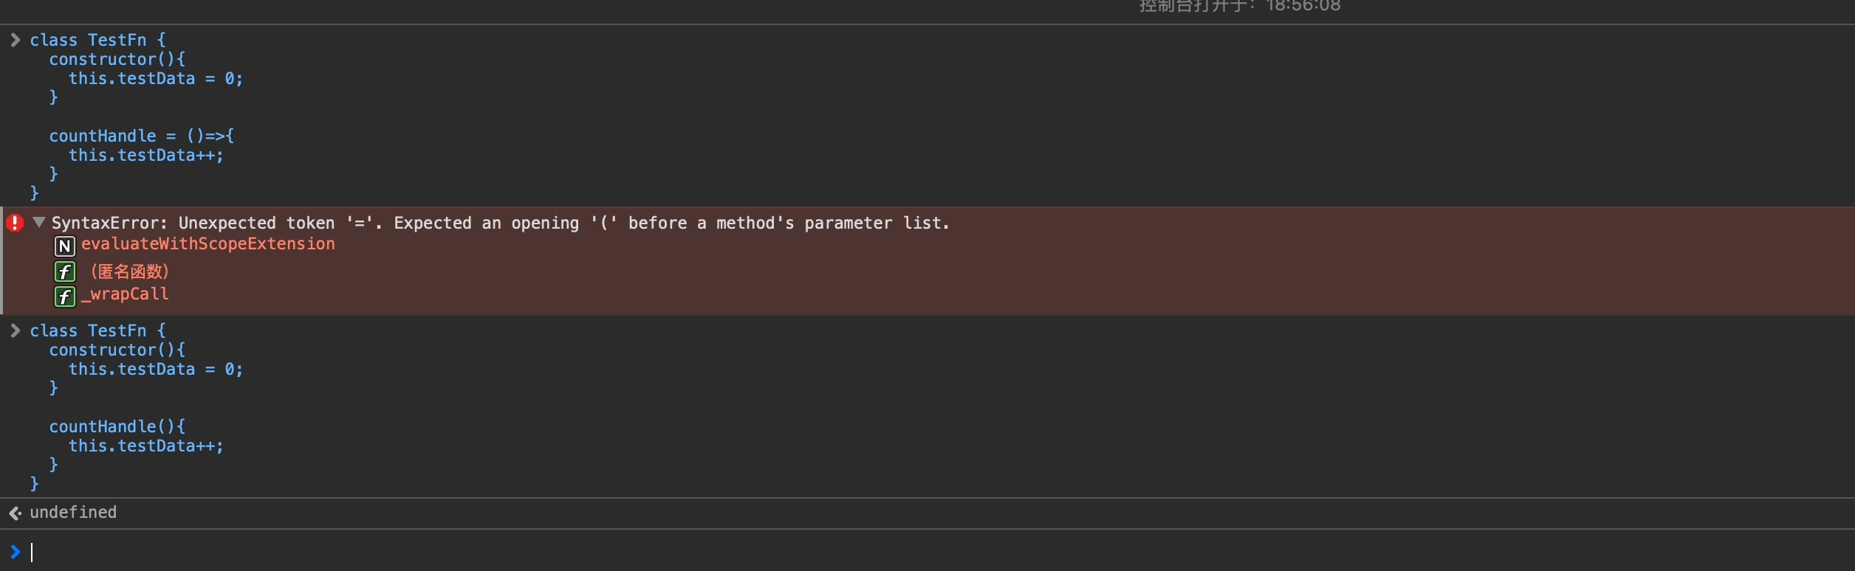Open the evaluateWithScopeExtension stack frame
Image resolution: width=1855 pixels, height=571 pixels.
pos(208,244)
